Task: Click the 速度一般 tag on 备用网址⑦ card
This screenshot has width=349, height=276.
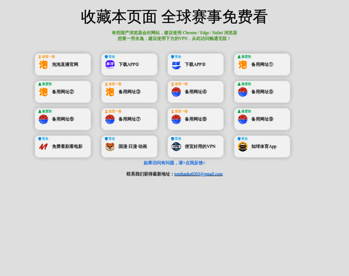Action: [x=113, y=111]
